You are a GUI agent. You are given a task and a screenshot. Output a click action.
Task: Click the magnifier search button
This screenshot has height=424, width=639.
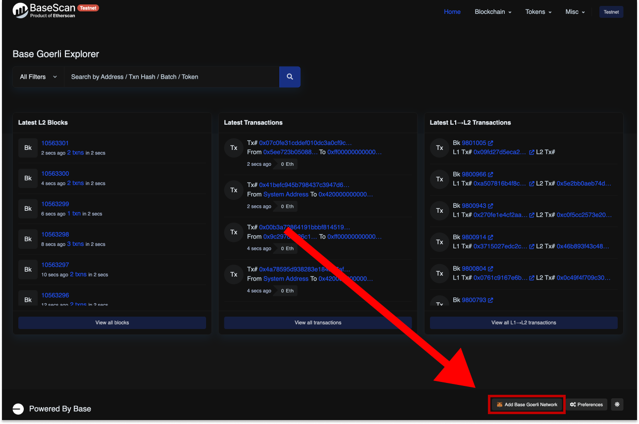pos(290,77)
